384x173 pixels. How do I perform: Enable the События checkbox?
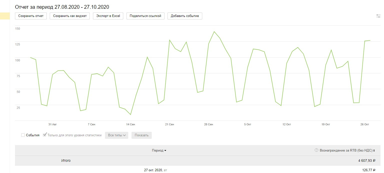(23, 135)
